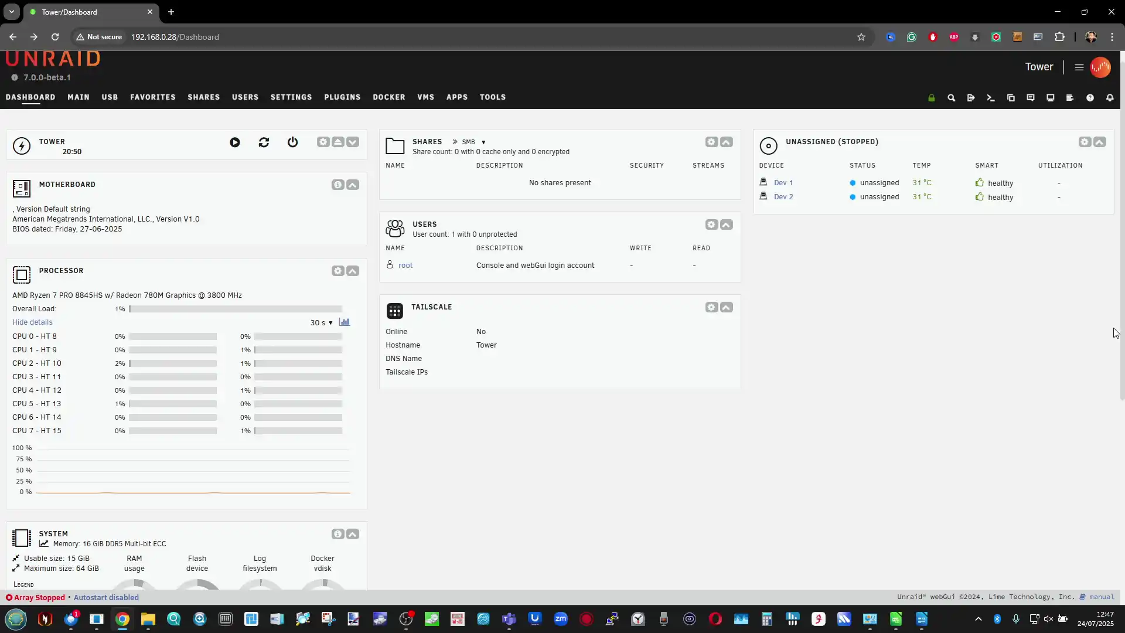Open the CPU chart bars icon
The image size is (1125, 633).
tap(345, 322)
